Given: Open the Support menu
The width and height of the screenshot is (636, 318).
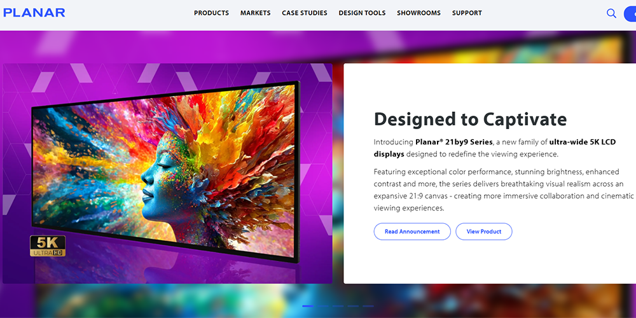Looking at the screenshot, I should 467,13.
